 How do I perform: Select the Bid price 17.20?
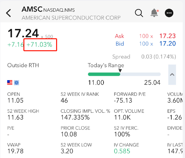[168, 44]
